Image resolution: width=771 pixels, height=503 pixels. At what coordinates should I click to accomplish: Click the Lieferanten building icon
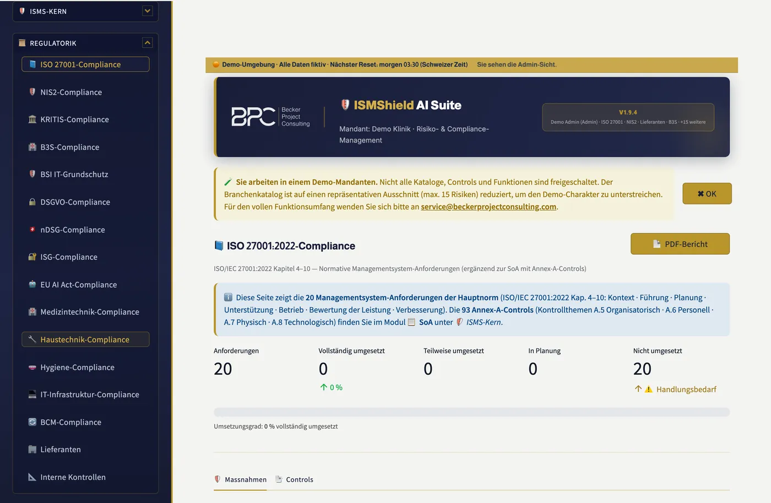click(x=32, y=450)
